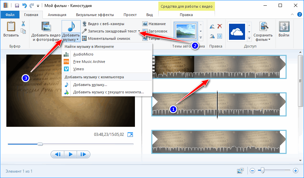Viewport: 304px width, 178px height.
Task: Switch to the Анимация tab
Action: tap(57, 15)
